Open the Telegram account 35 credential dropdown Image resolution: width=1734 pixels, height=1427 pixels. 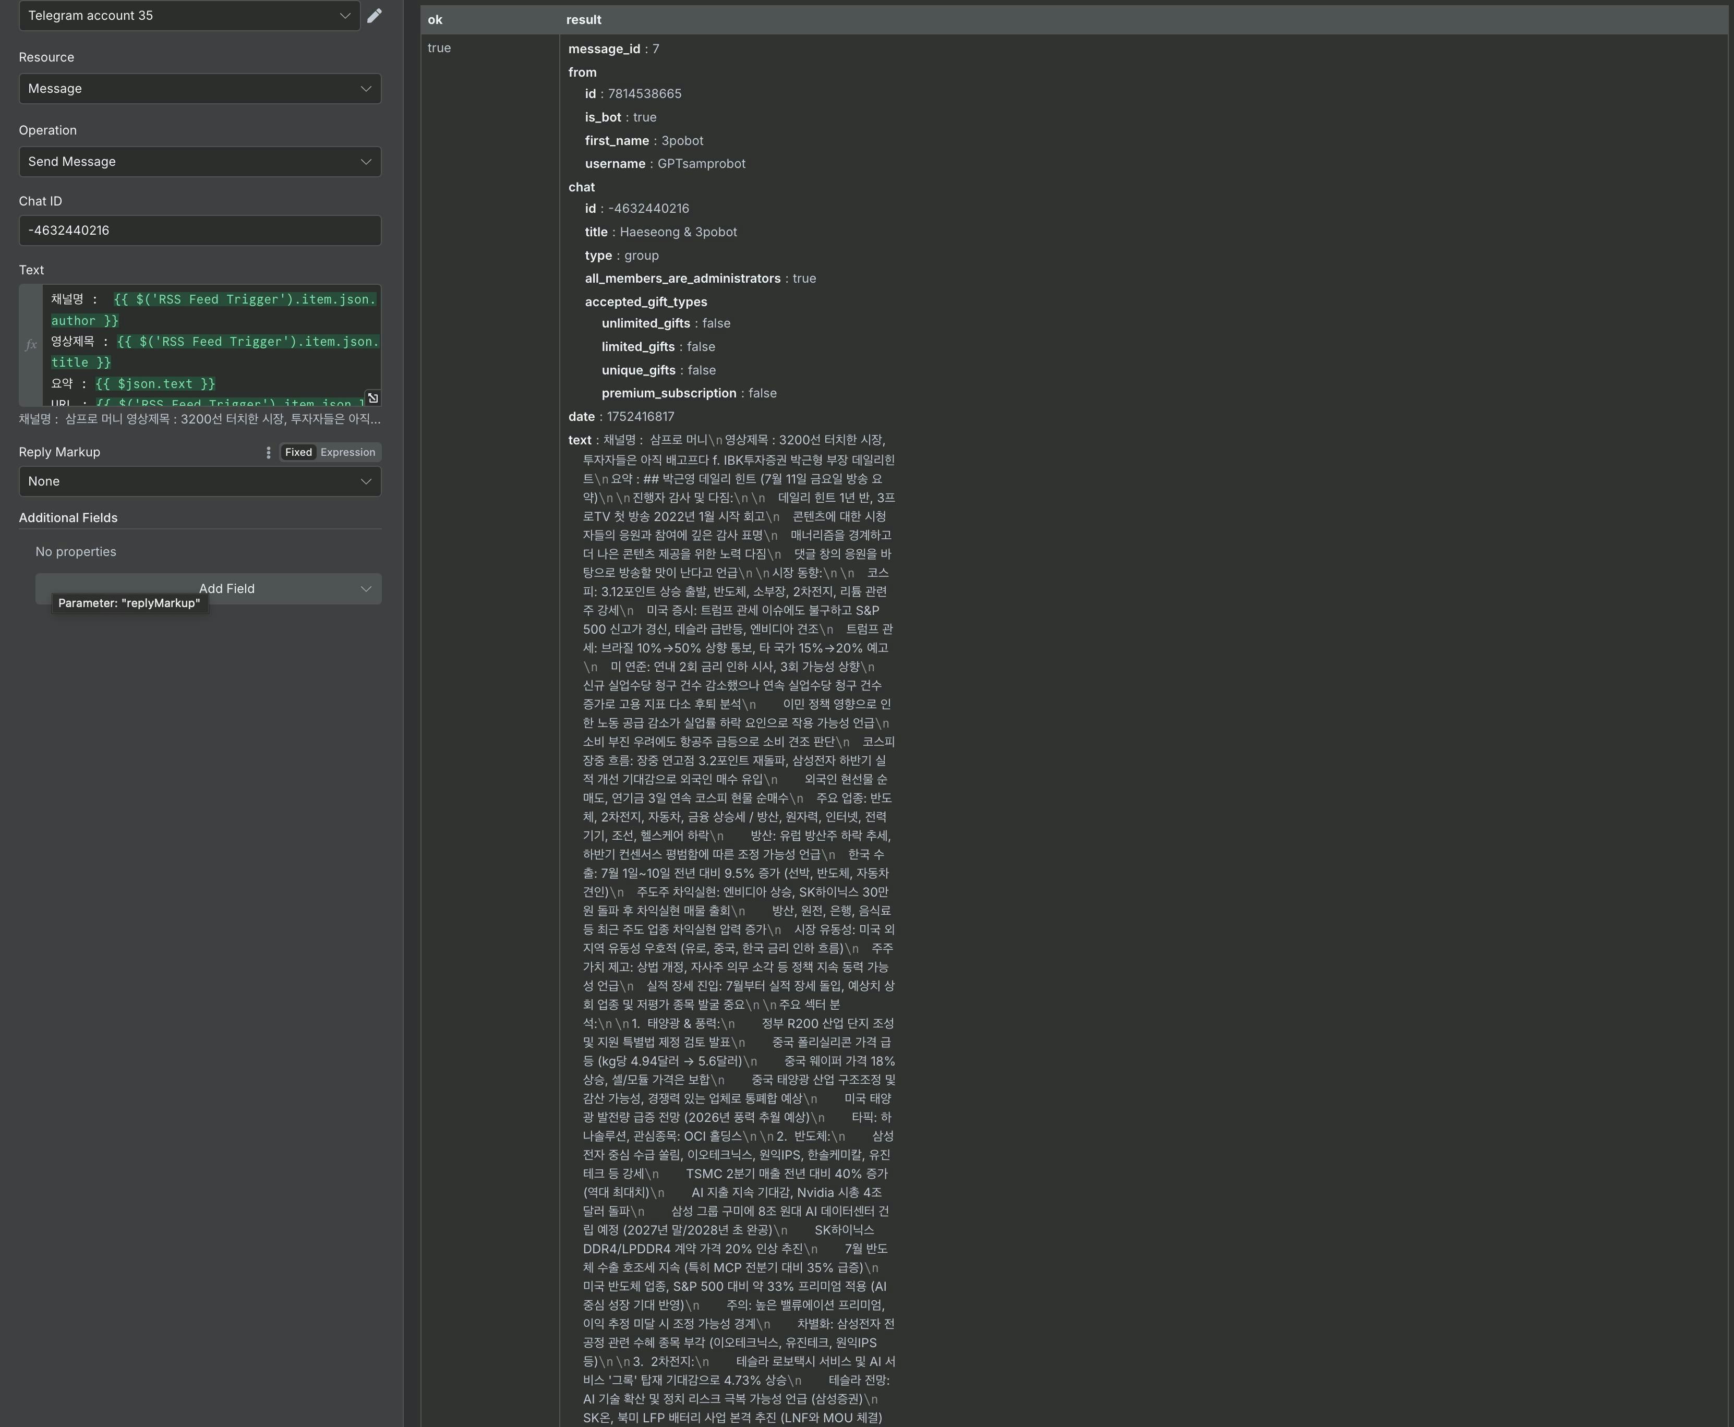(x=189, y=16)
